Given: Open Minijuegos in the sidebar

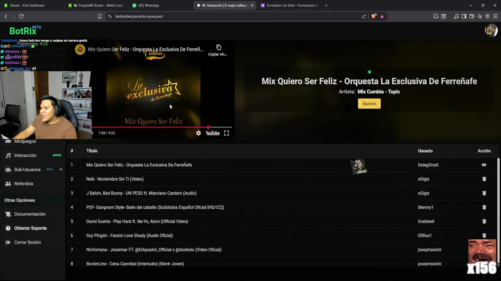Looking at the screenshot, I should [25, 141].
